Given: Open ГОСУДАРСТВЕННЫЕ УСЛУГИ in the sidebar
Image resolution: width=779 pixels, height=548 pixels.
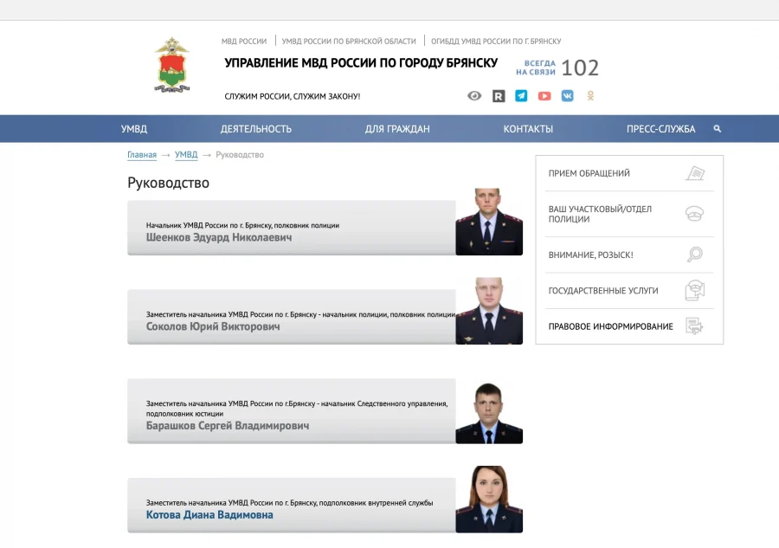Looking at the screenshot, I should [x=603, y=291].
